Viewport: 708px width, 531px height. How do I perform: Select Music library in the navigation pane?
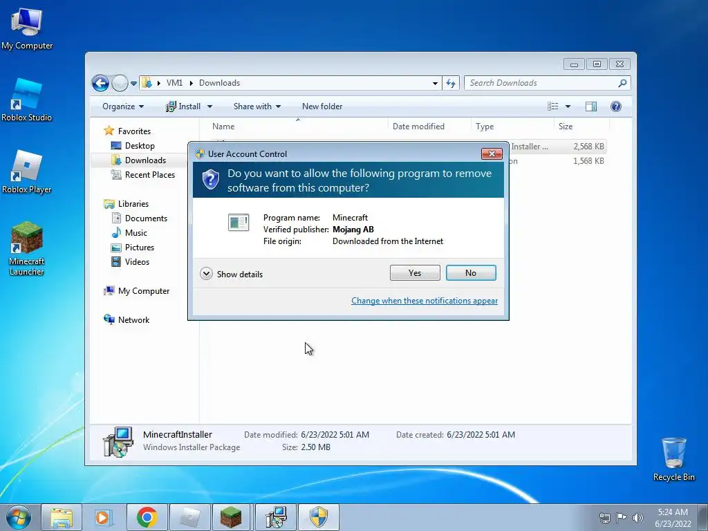coord(129,233)
